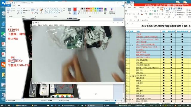Viewport: 191px width, 107px height.
Task: Select the Color picker tool in Paint
Action: point(35,13)
